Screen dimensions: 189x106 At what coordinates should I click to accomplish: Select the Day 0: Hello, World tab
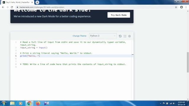pos(18,2)
